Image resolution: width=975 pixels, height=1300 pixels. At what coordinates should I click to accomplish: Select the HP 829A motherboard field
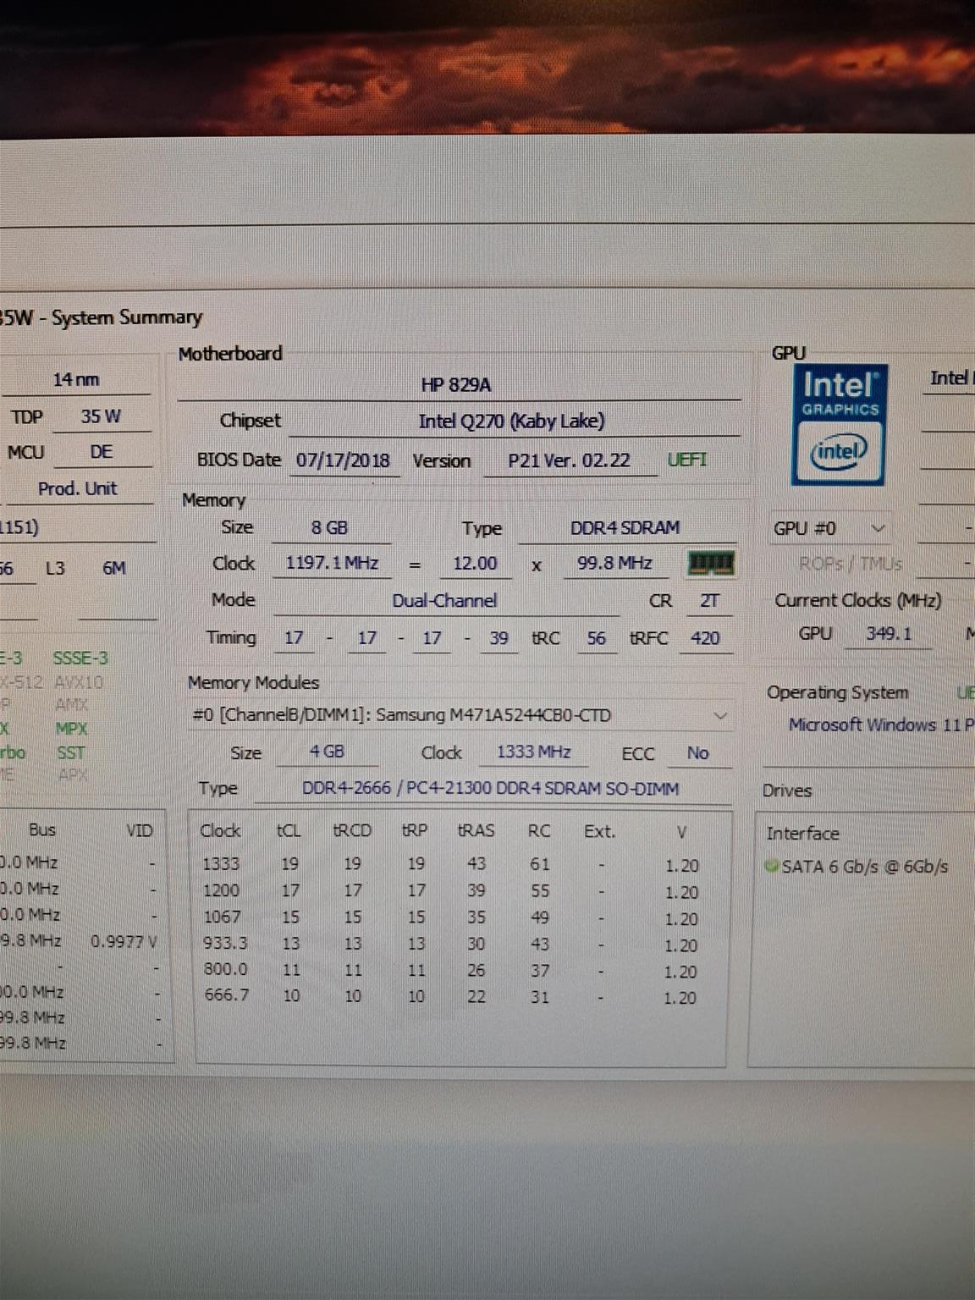point(456,385)
